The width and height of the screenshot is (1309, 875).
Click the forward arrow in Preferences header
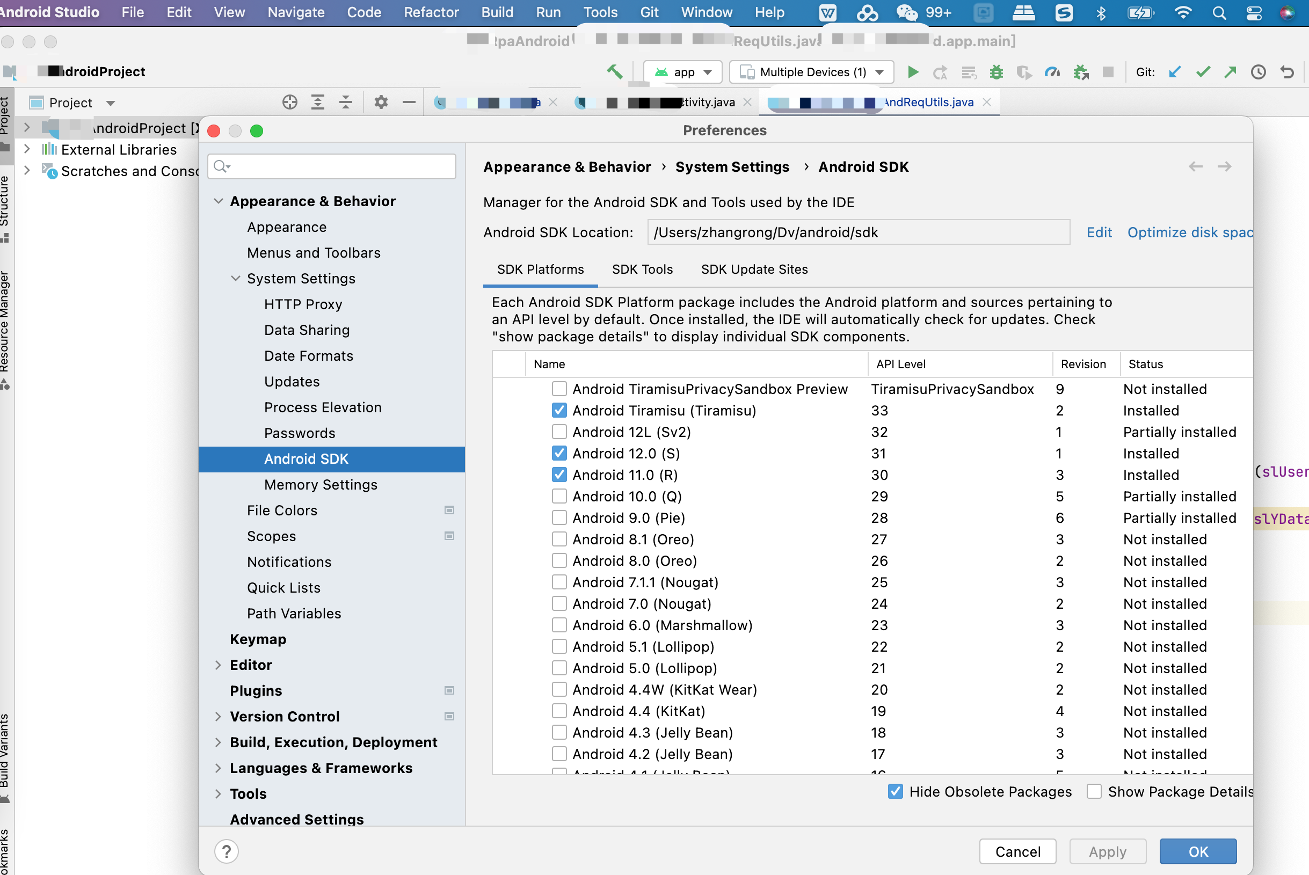pos(1224,166)
